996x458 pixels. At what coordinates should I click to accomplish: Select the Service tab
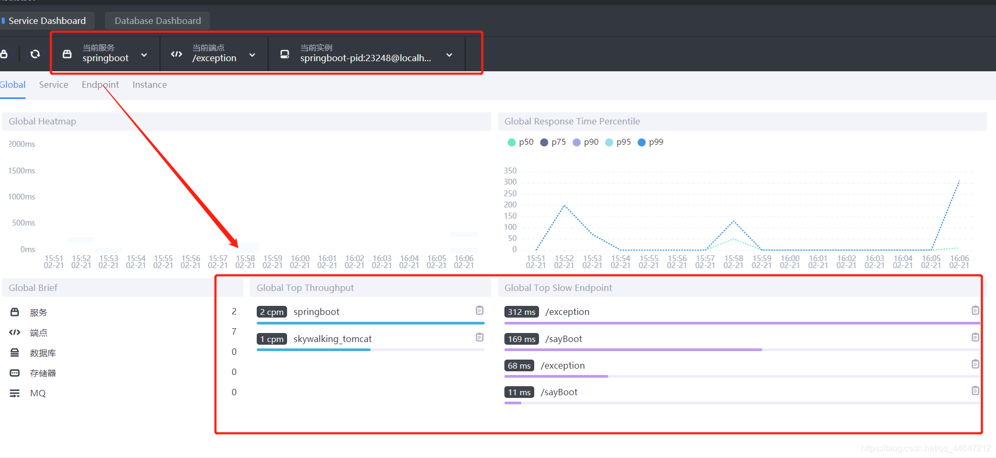pyautogui.click(x=53, y=85)
